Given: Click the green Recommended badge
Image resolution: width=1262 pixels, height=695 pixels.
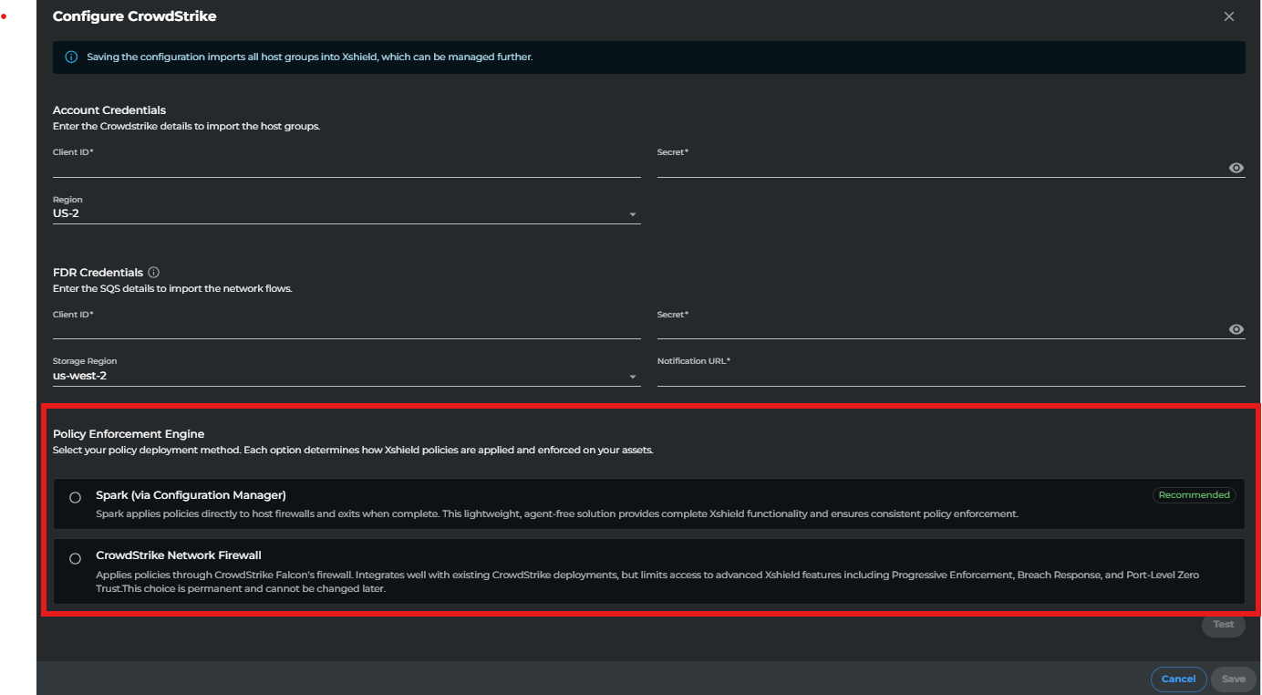Looking at the screenshot, I should pos(1194,495).
